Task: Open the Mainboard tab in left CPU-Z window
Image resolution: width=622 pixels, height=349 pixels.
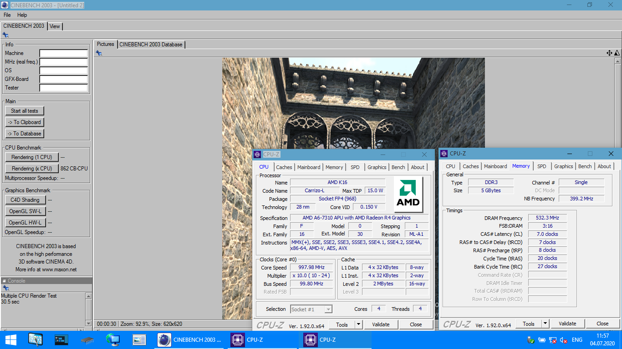Action: (309, 167)
